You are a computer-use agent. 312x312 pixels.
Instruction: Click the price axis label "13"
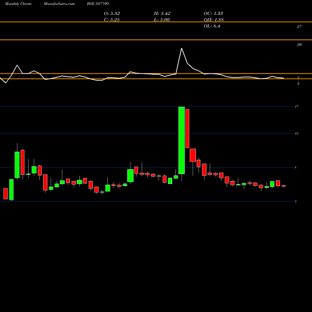pos(296,134)
